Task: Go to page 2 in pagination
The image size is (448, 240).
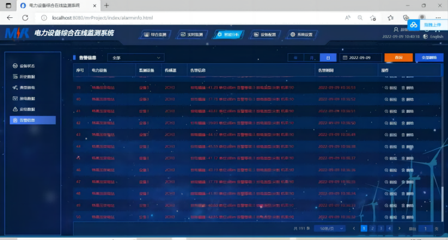Action: [x=372, y=228]
